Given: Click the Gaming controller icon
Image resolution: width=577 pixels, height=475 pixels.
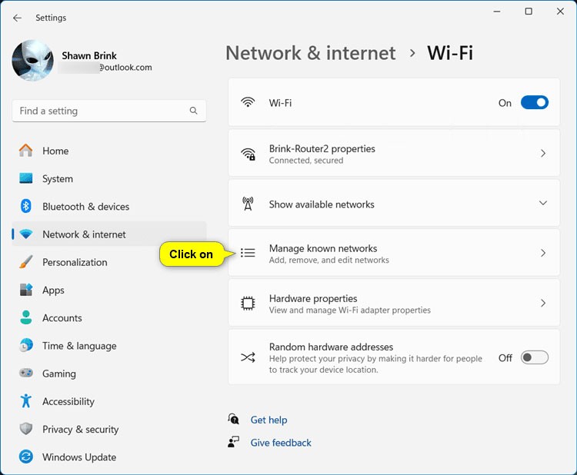Looking at the screenshot, I should click(26, 374).
